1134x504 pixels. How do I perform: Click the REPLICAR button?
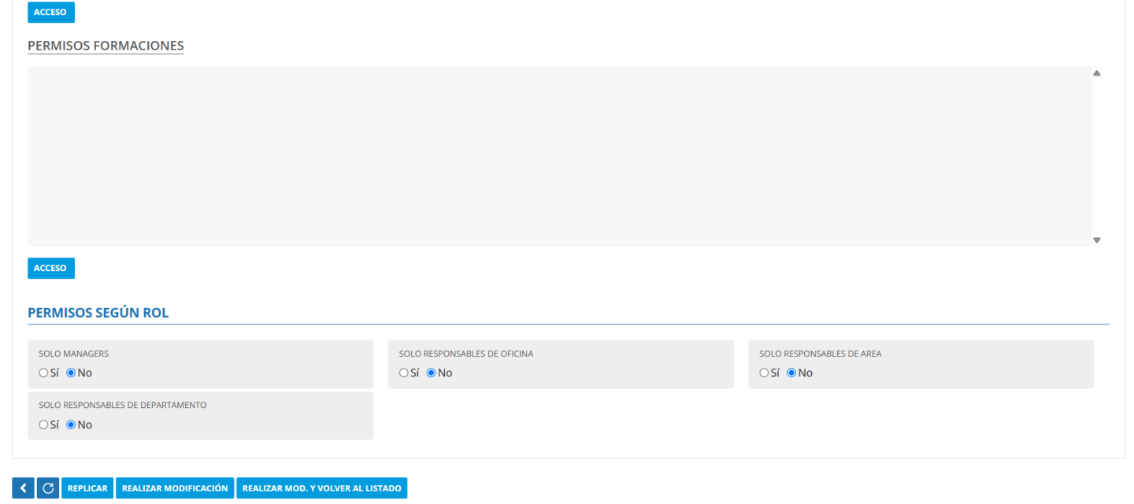(87, 488)
